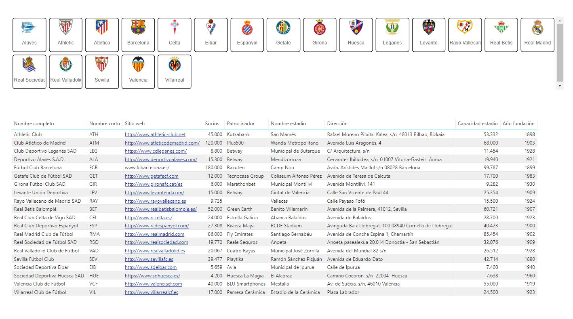
Task: Click the Nombre completo column header
Action: pos(34,124)
